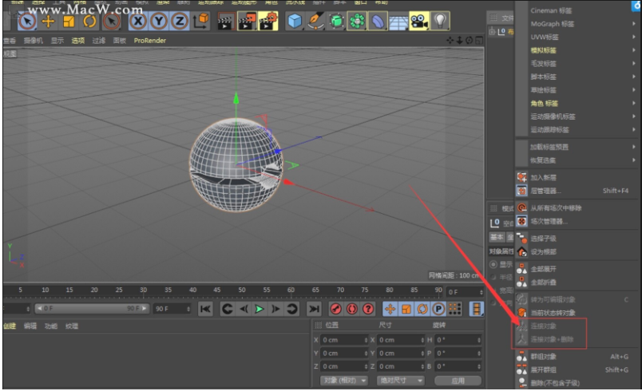Expand 加载标签预置 submenu
The image size is (642, 391).
[x=576, y=147]
